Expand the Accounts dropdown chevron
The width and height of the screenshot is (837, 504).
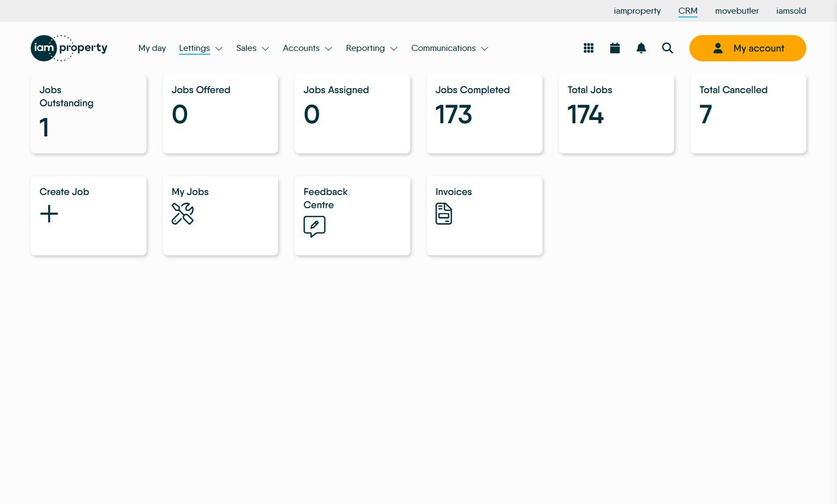[x=329, y=49]
